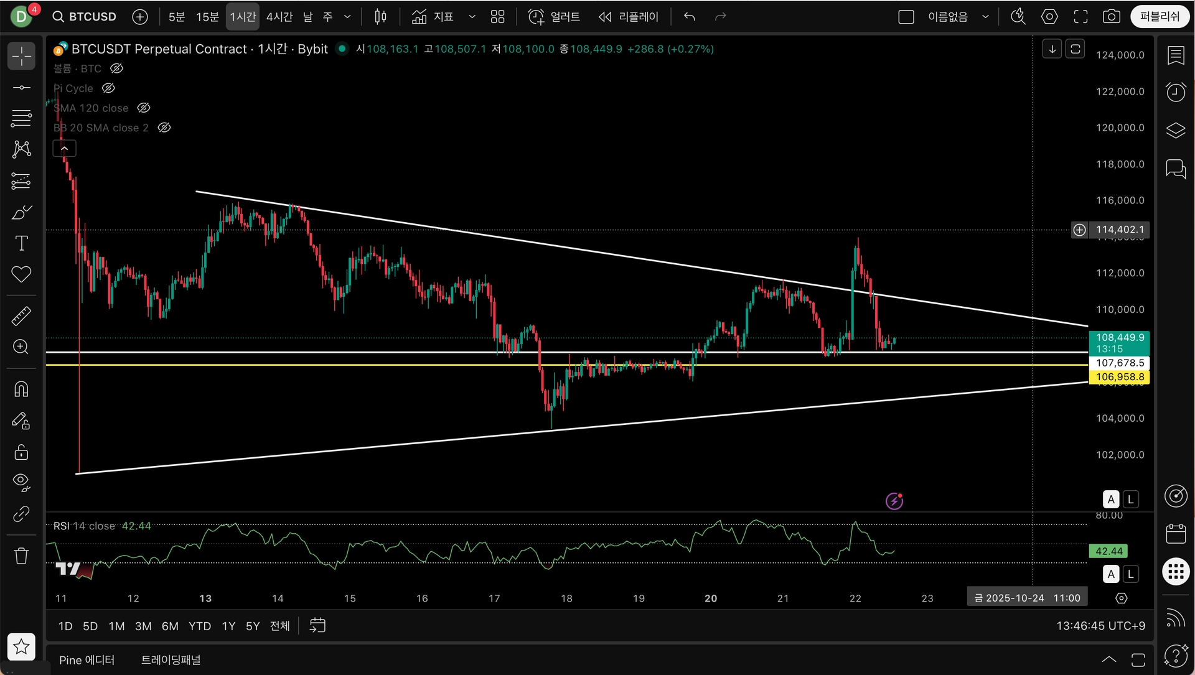Select the ruler measure tool
This screenshot has height=675, width=1195.
tap(21, 316)
